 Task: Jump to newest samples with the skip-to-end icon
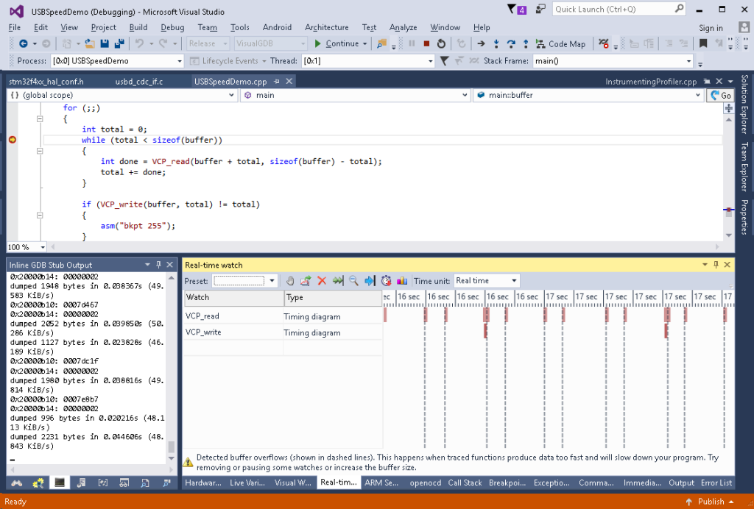(x=338, y=280)
